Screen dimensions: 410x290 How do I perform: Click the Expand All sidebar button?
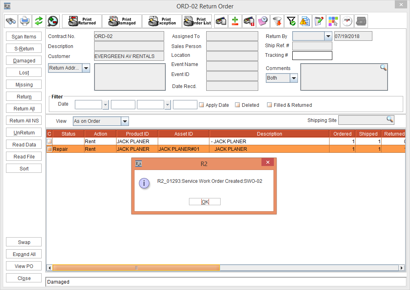coord(24,254)
